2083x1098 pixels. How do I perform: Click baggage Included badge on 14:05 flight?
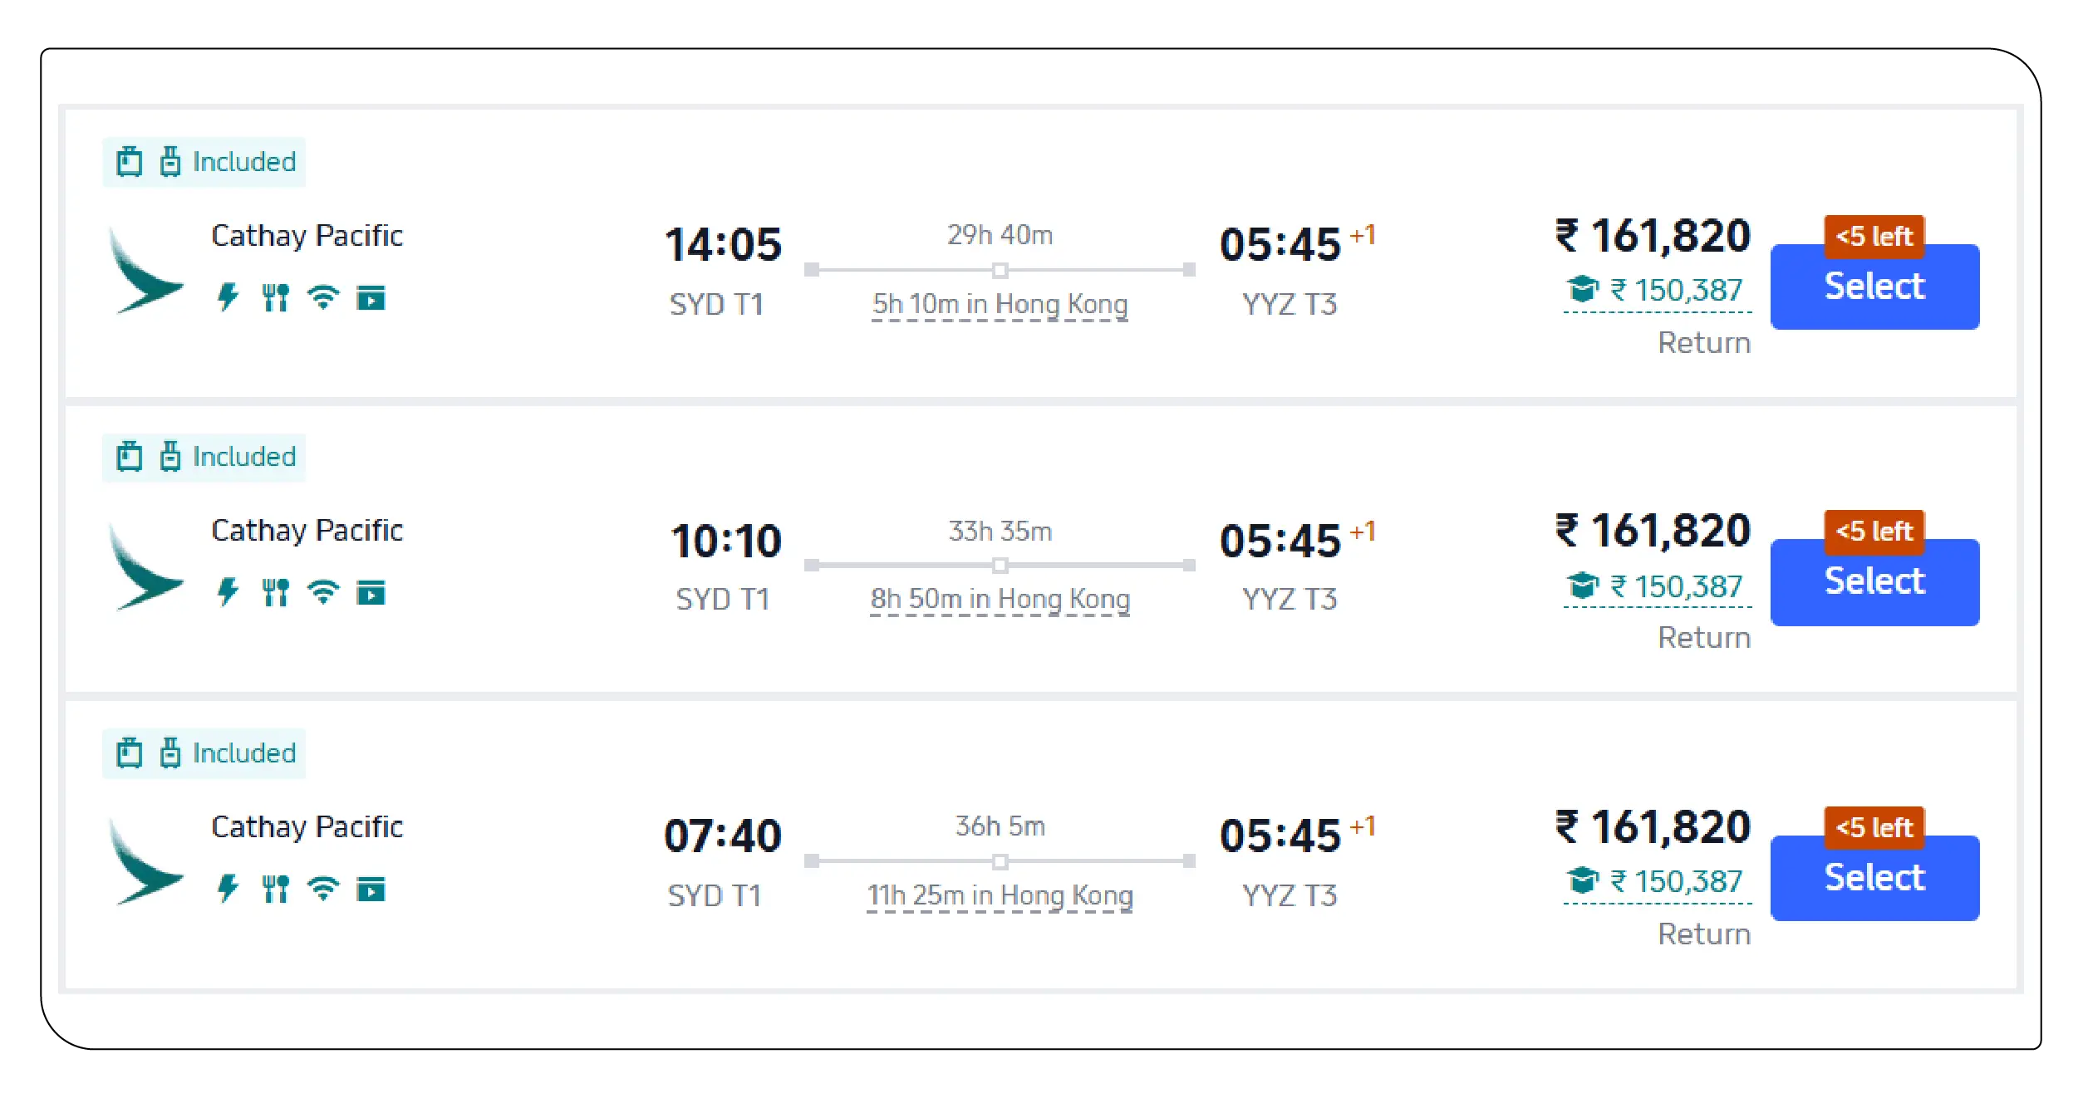204,162
